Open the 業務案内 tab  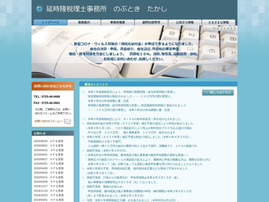click(x=84, y=23)
